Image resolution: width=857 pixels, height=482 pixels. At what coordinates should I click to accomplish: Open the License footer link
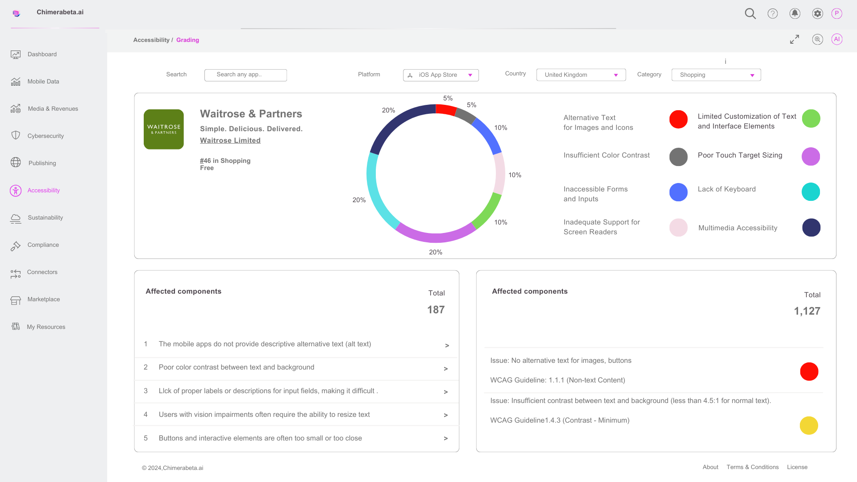tap(797, 467)
